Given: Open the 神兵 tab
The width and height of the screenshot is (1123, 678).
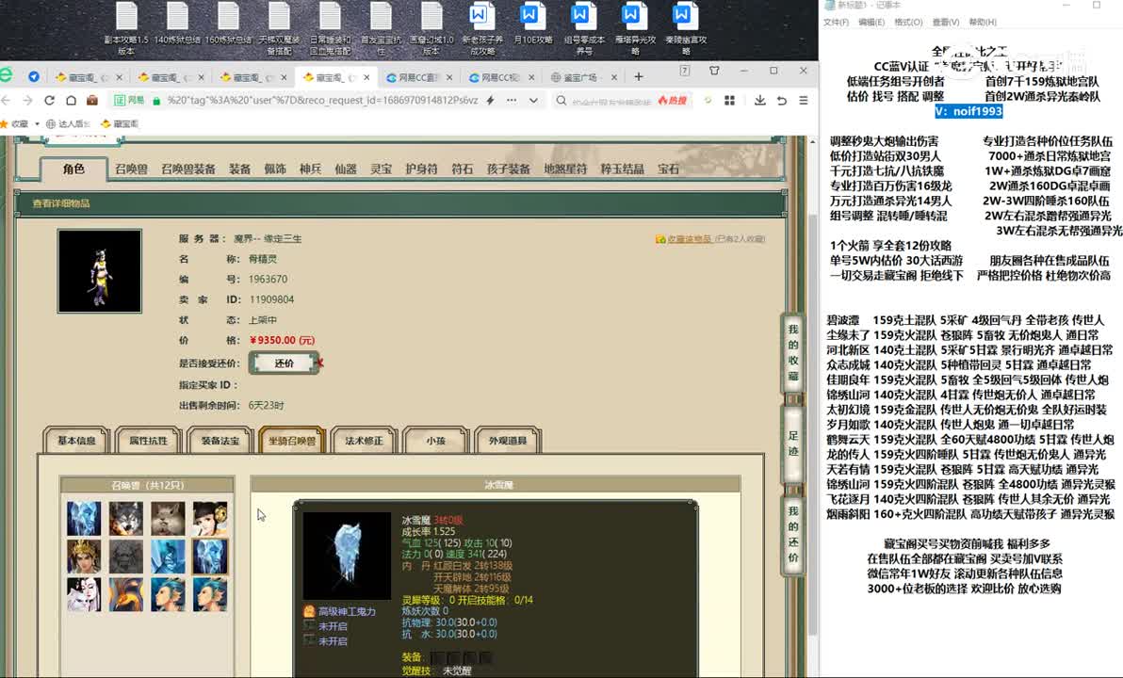Looking at the screenshot, I should (x=310, y=169).
